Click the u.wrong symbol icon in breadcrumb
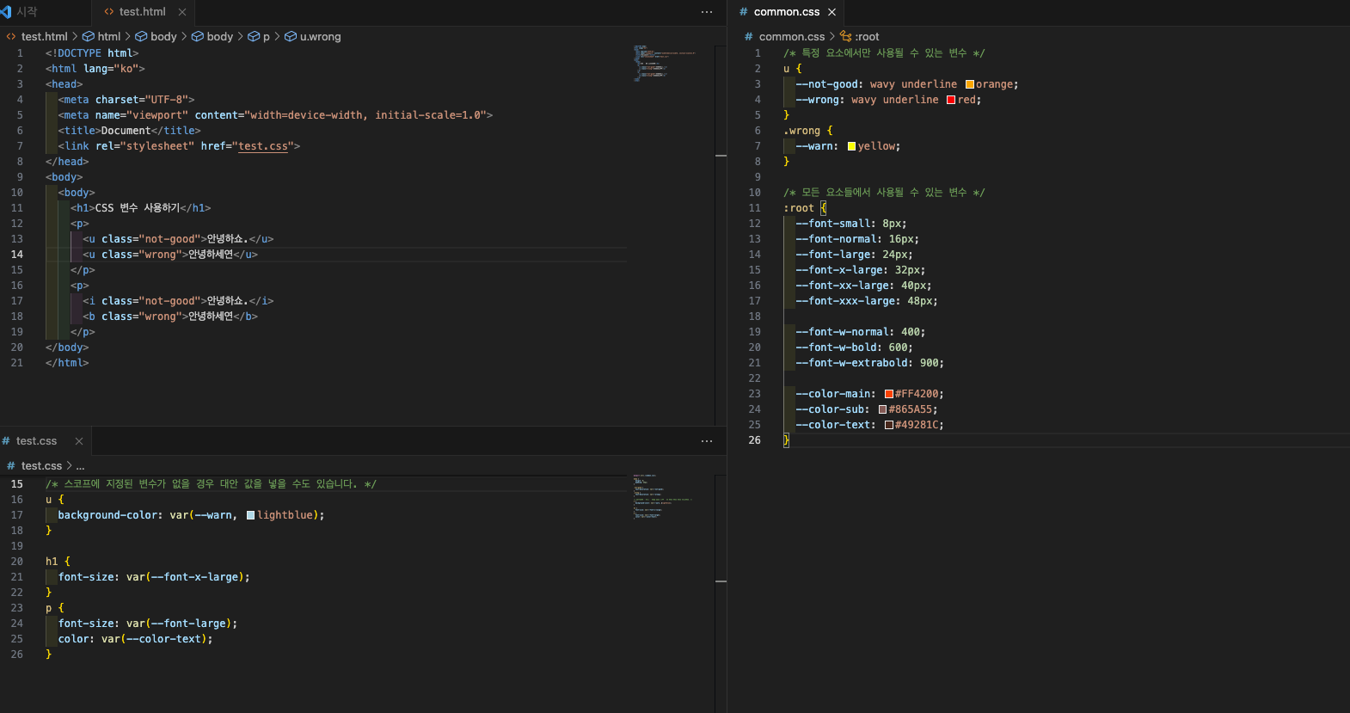The height and width of the screenshot is (713, 1350). click(291, 37)
